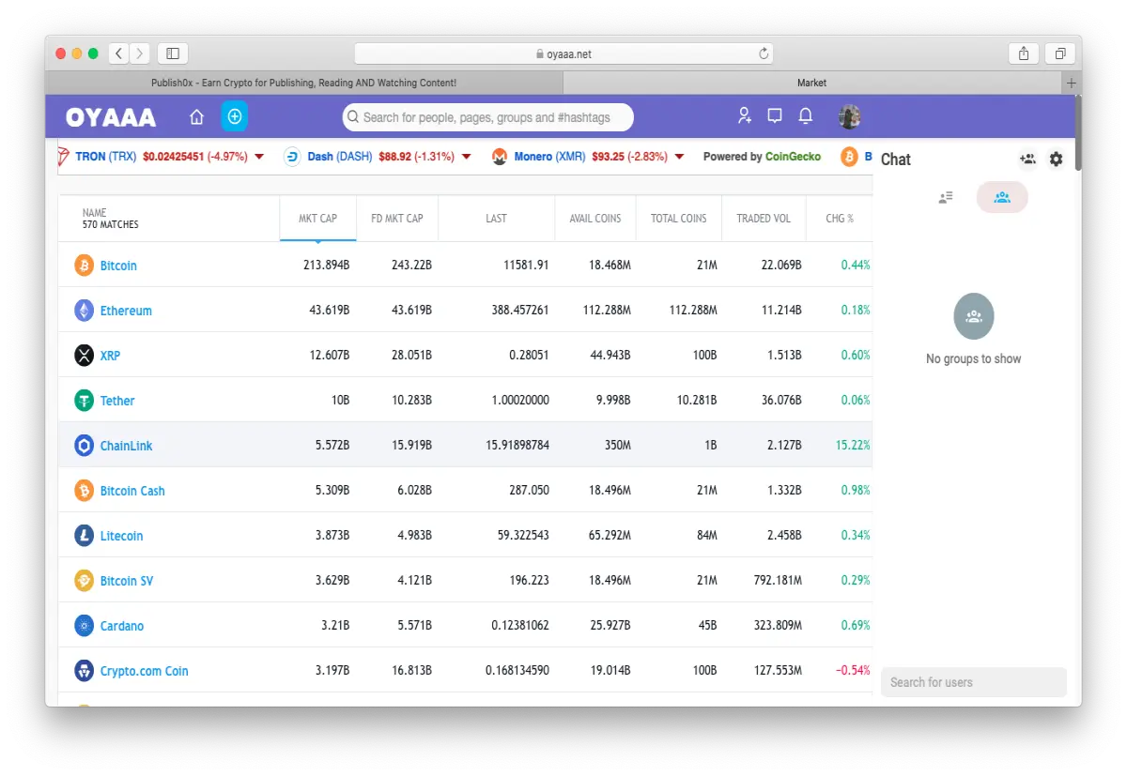The width and height of the screenshot is (1127, 776).
Task: Toggle the Safari sidebar
Action: 173,53
